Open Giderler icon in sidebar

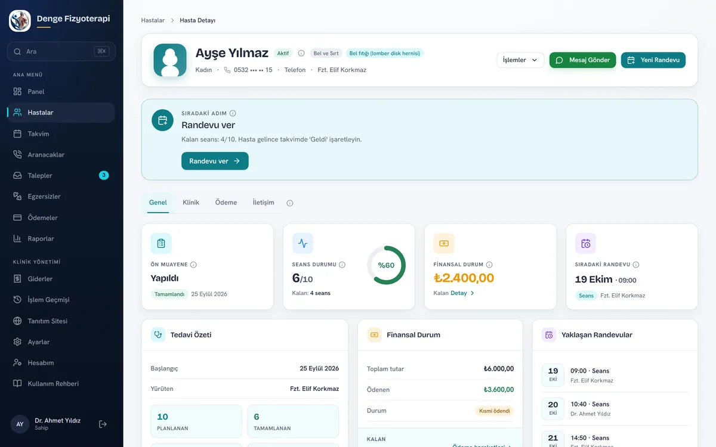click(x=17, y=279)
